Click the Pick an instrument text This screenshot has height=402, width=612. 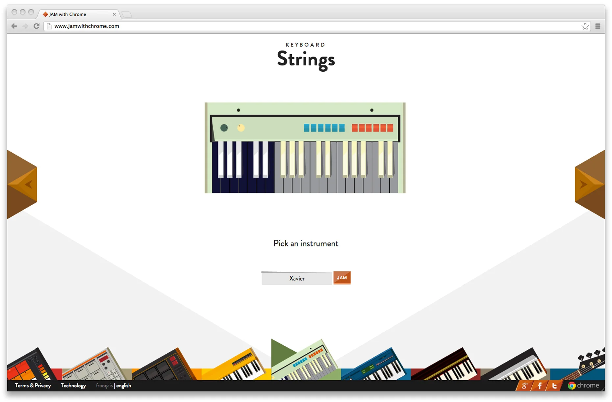click(x=306, y=243)
